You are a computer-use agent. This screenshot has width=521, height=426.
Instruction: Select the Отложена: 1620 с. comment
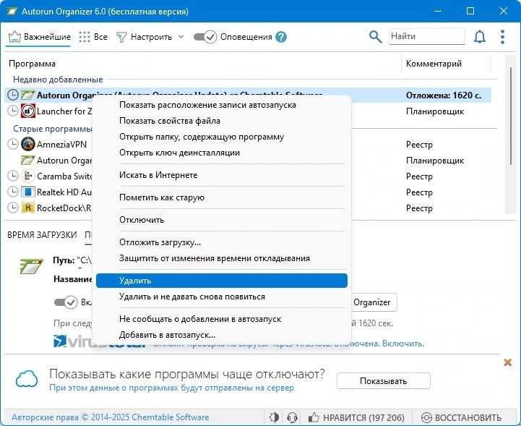point(444,95)
